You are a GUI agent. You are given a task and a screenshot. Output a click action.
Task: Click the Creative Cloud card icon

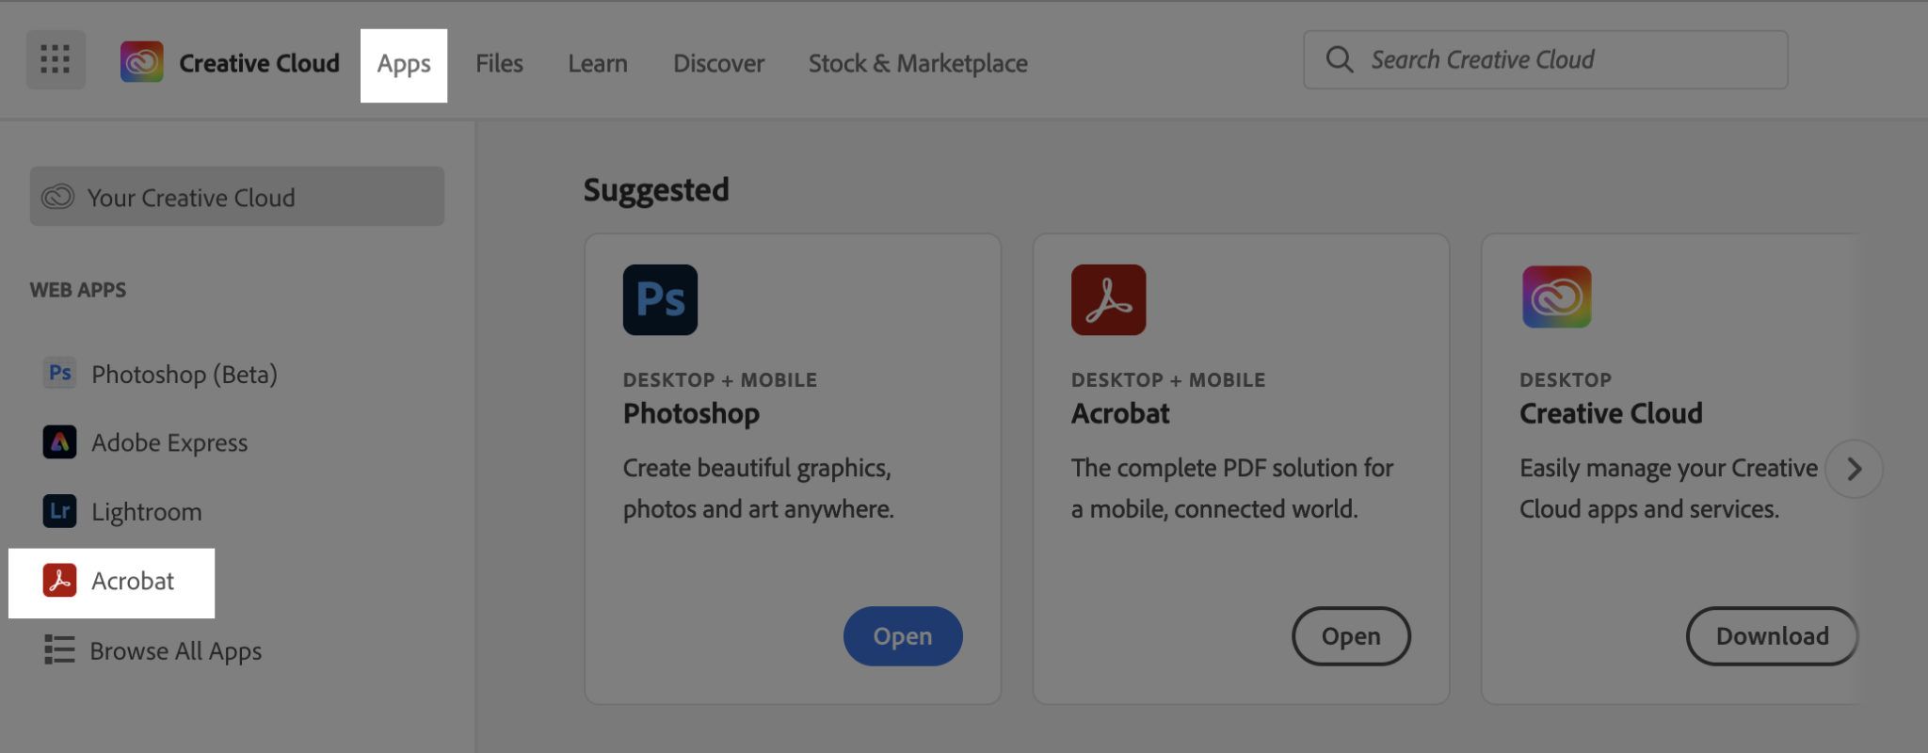1556,297
